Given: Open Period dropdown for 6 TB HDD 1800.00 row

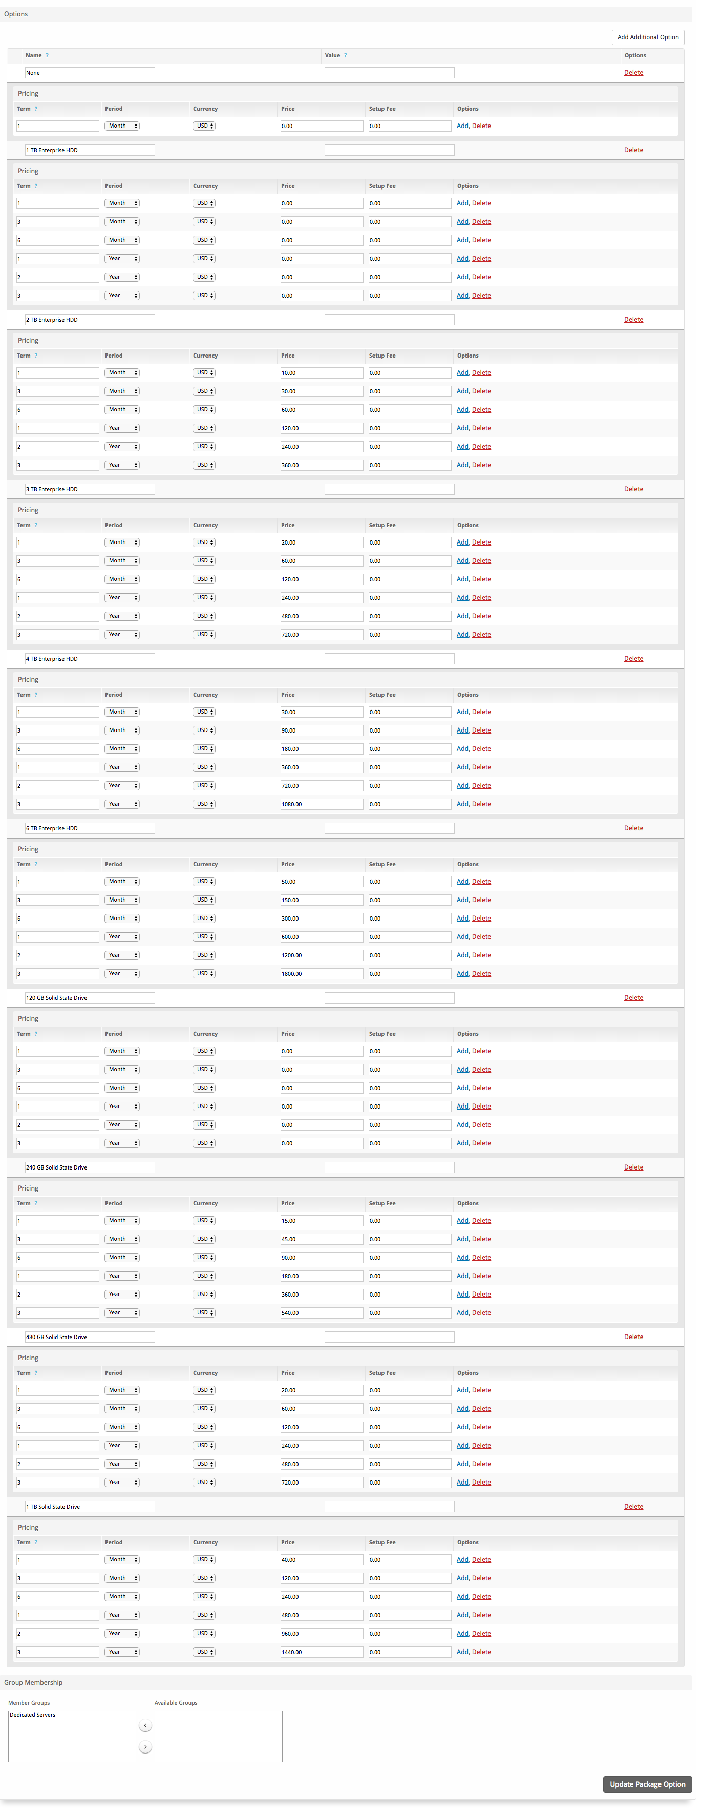Looking at the screenshot, I should point(123,974).
